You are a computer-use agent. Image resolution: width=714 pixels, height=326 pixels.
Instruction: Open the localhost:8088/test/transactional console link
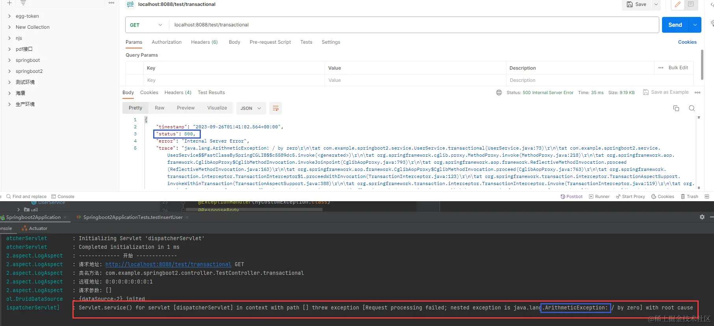(168, 265)
